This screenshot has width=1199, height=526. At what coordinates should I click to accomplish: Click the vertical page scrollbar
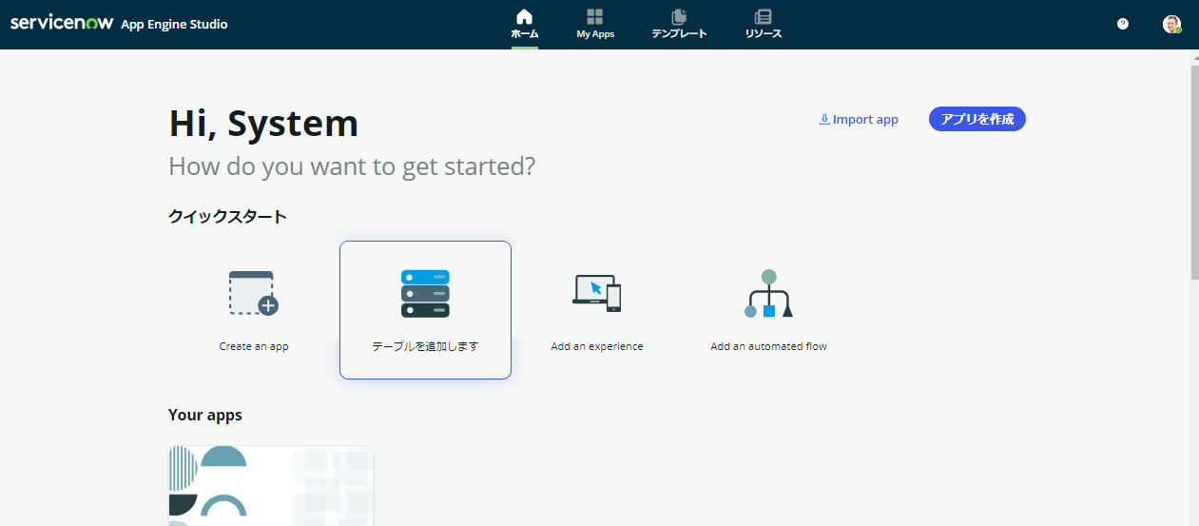pos(1193,171)
